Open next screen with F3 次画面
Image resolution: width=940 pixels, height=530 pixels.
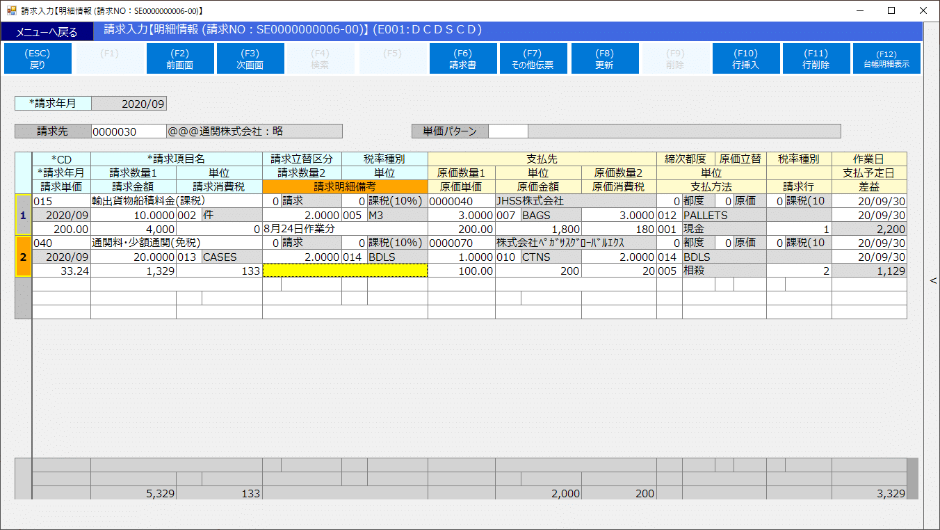(250, 58)
